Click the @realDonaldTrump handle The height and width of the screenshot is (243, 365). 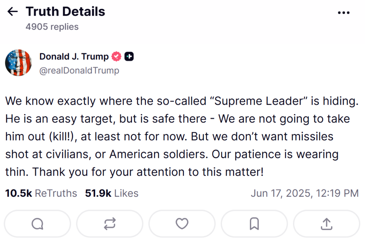click(79, 71)
